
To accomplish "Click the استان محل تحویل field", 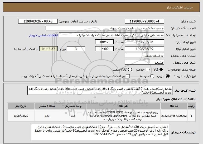I will pyautogui.click(x=144, y=56).
